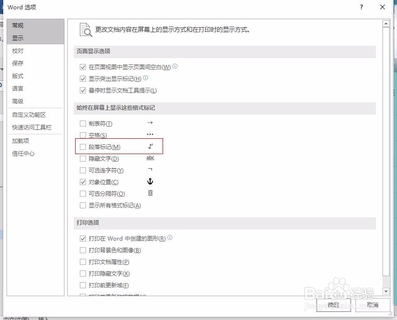Click the Help question mark icon
Viewport: 397px width, 320px height.
coord(362,7)
